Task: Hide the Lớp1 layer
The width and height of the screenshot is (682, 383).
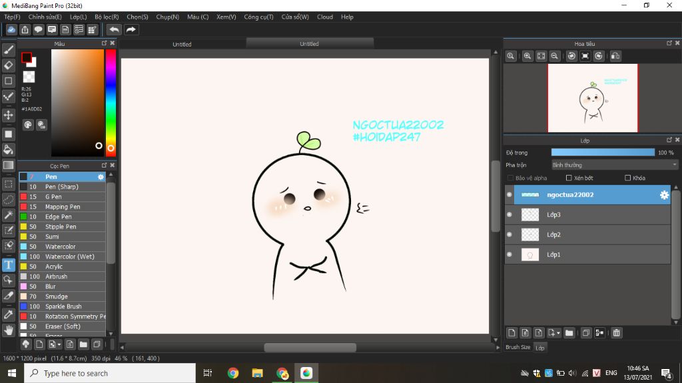Action: point(510,255)
